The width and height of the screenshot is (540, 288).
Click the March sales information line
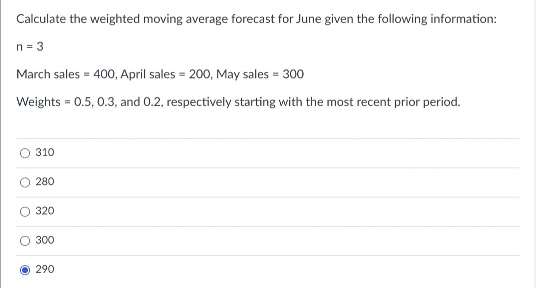click(x=160, y=74)
